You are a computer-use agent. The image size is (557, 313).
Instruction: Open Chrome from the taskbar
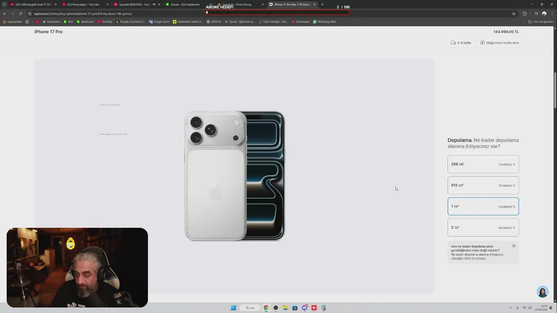click(266, 308)
